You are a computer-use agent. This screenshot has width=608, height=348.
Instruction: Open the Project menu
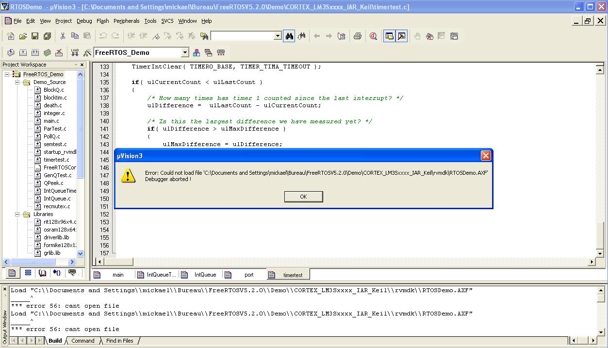pyautogui.click(x=64, y=21)
